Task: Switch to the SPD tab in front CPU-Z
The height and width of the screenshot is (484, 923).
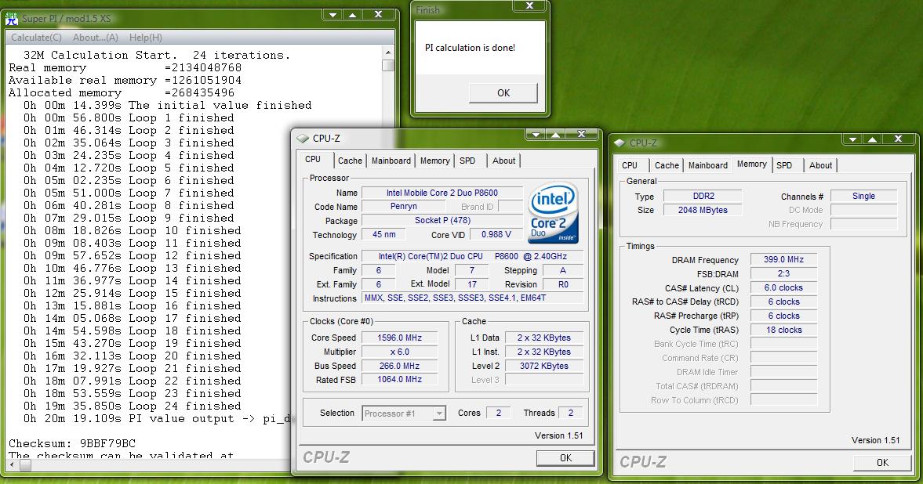Action: (467, 161)
